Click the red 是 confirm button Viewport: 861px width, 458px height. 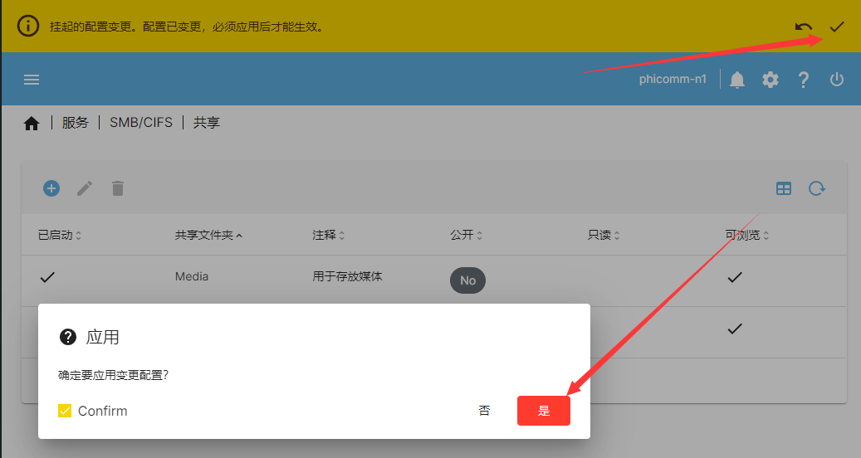pyautogui.click(x=544, y=411)
